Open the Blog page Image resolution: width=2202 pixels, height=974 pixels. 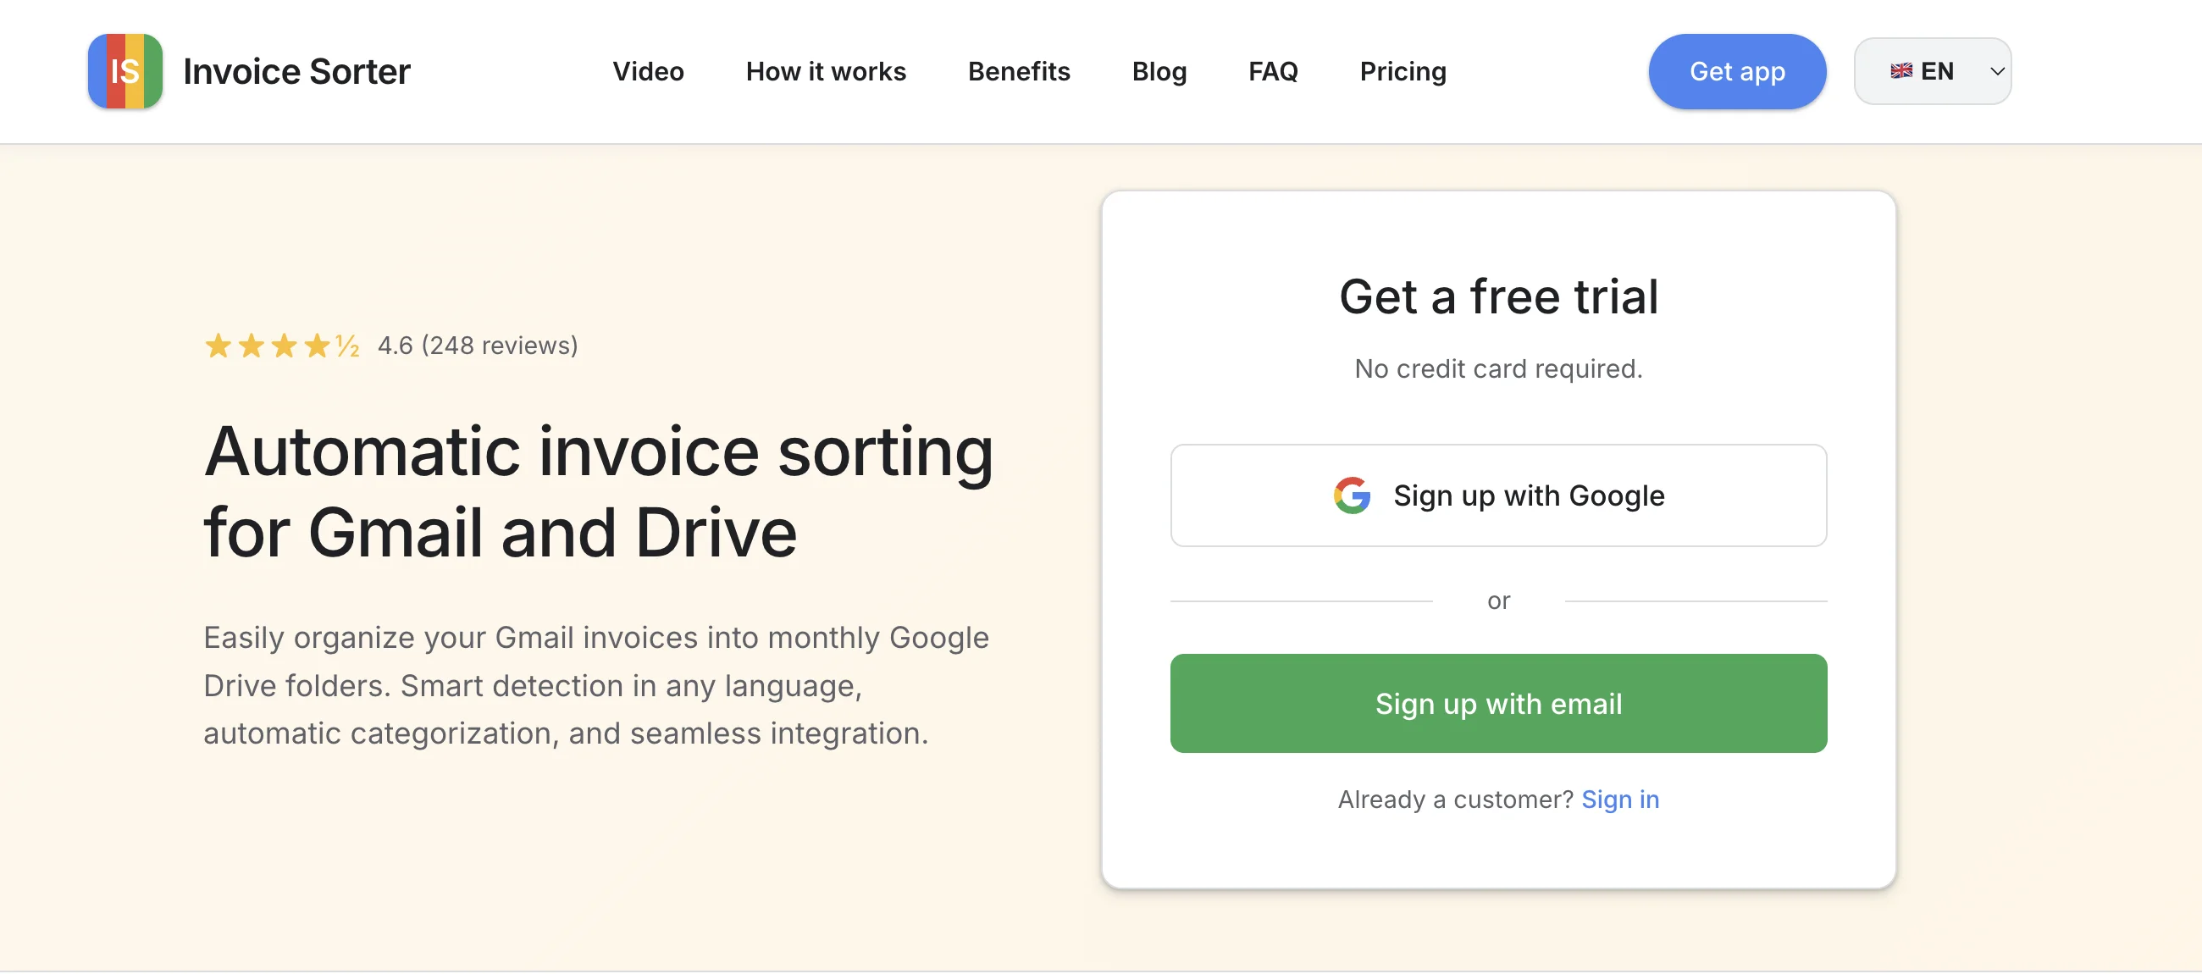point(1159,72)
